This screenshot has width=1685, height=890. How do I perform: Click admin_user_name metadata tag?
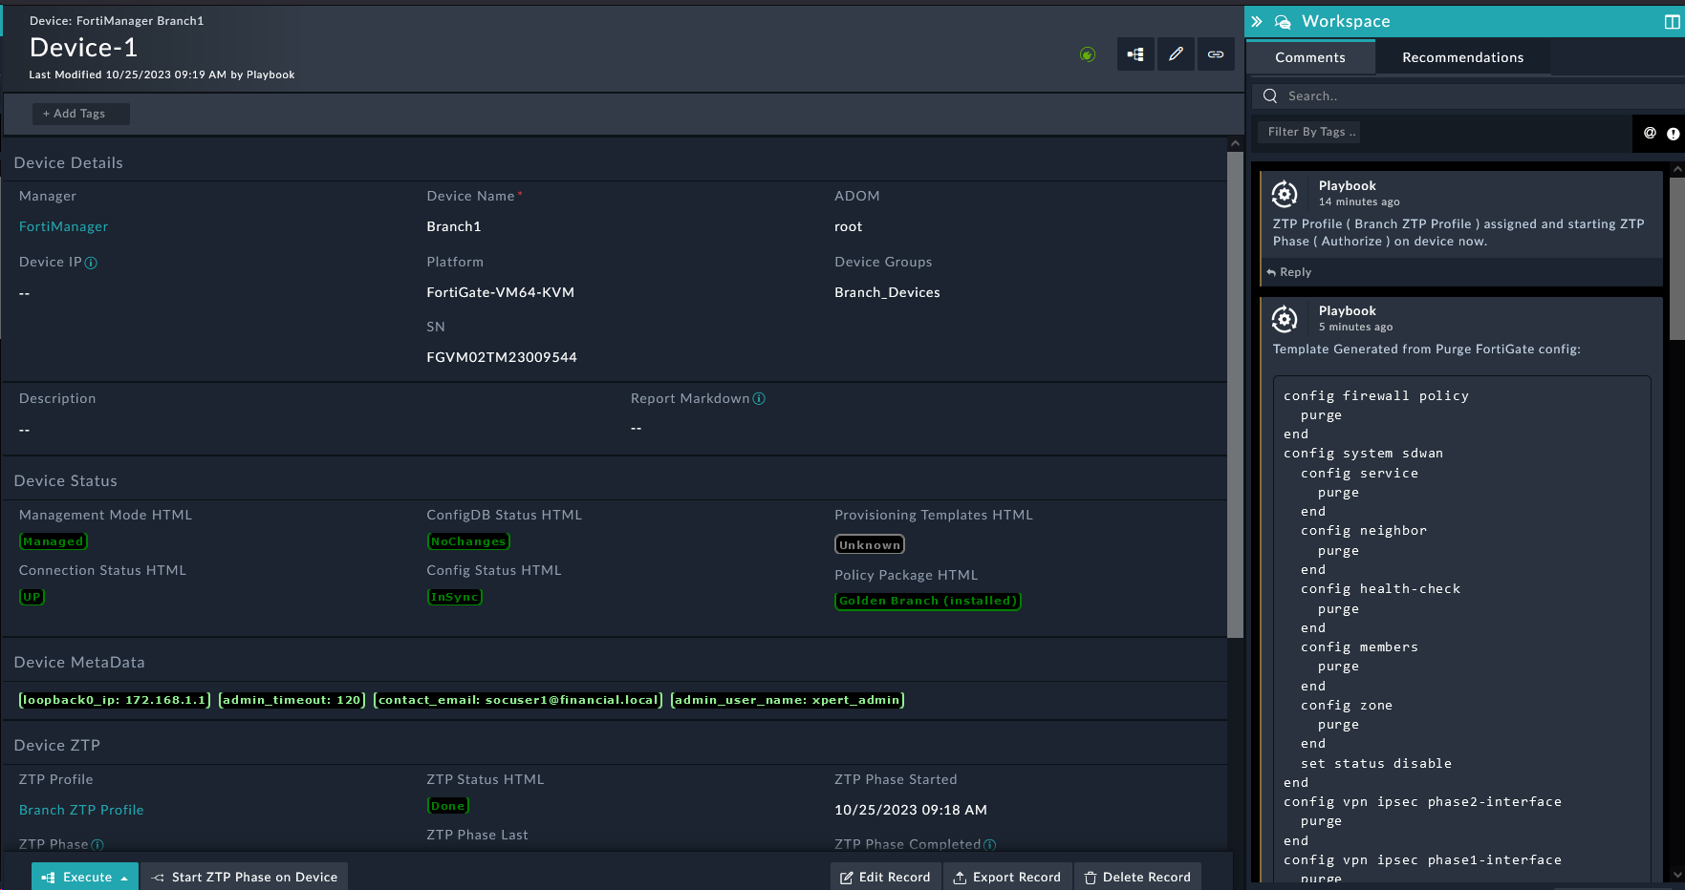point(788,700)
